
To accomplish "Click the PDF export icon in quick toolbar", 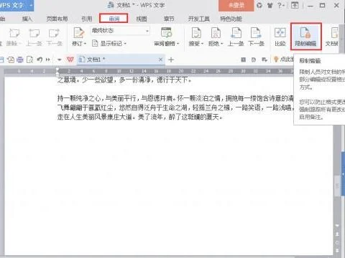I will [x=11, y=59].
